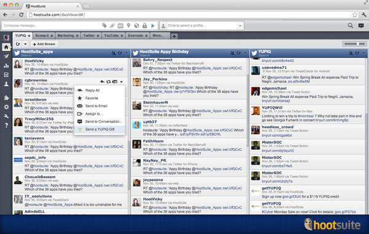
Task: Open the Chrome wrench menu
Action: pyautogui.click(x=364, y=15)
